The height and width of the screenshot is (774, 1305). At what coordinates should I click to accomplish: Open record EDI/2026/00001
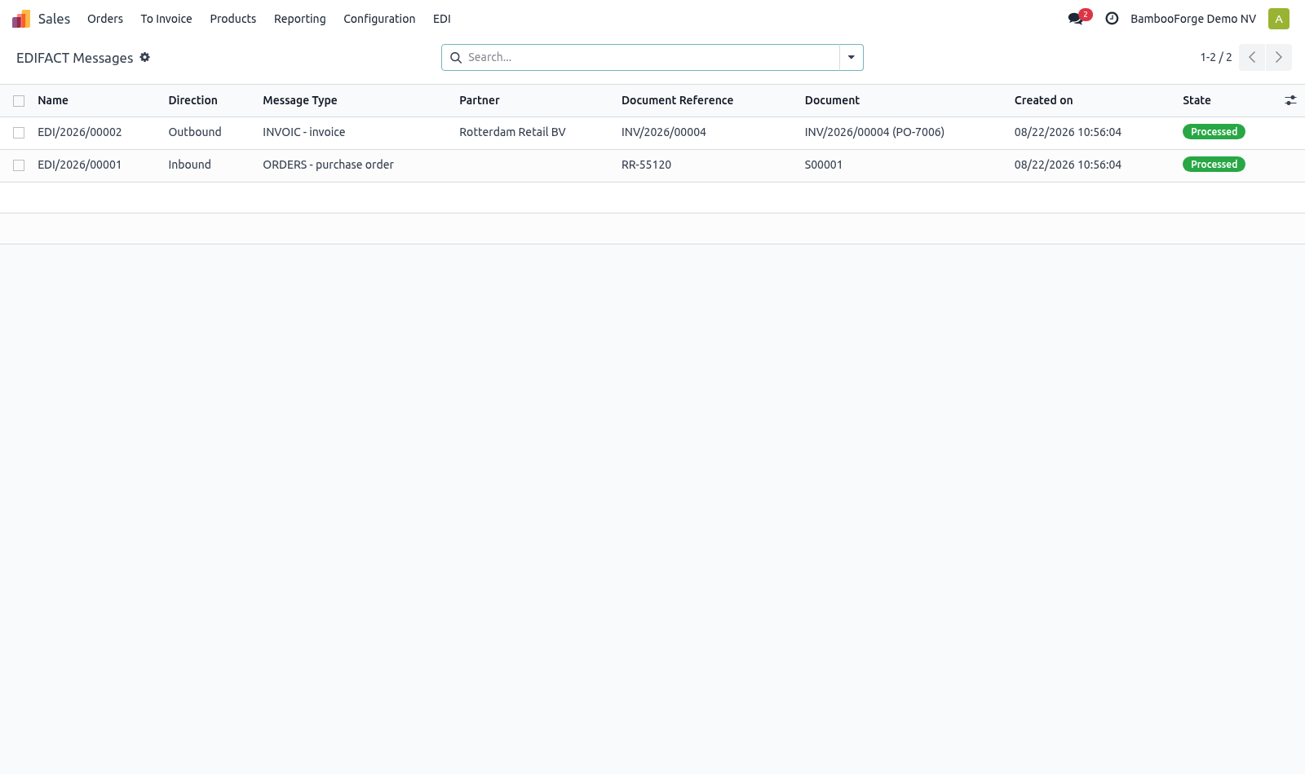(80, 165)
